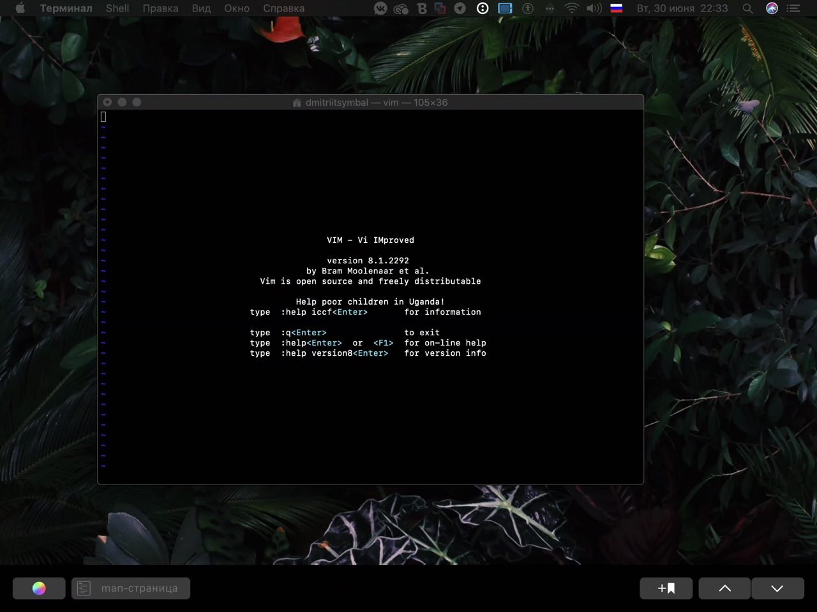This screenshot has height=612, width=817.
Task: Click the '<F1>' key hint text
Action: coord(383,343)
